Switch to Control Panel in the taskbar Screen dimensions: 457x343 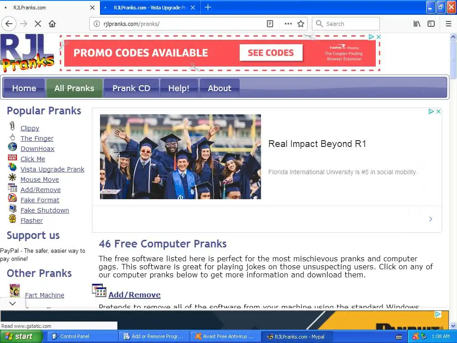[82, 336]
